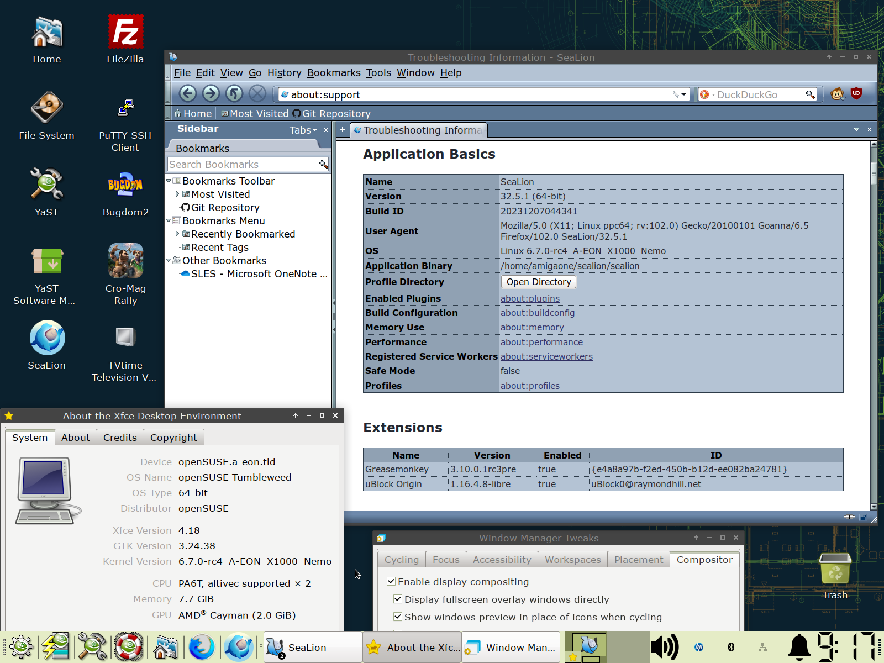This screenshot has height=663, width=884.
Task: Select the SeaLion desktop icon
Action: (x=47, y=345)
